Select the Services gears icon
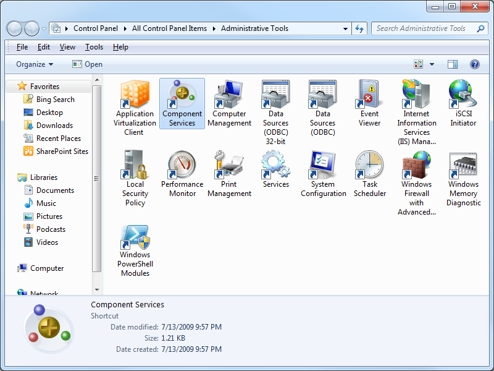The image size is (494, 371). coord(275,165)
